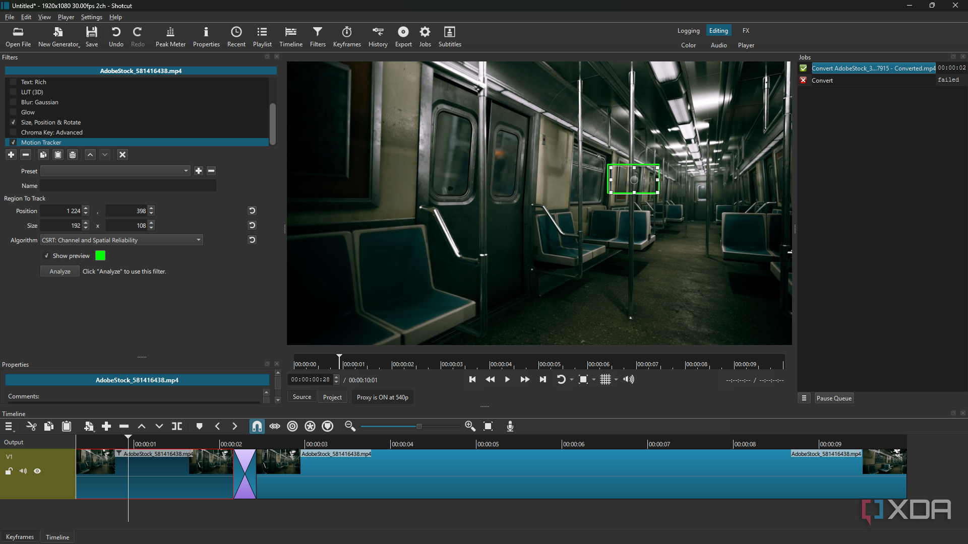Remove the selected filter with minus button
The width and height of the screenshot is (968, 544).
(x=26, y=155)
